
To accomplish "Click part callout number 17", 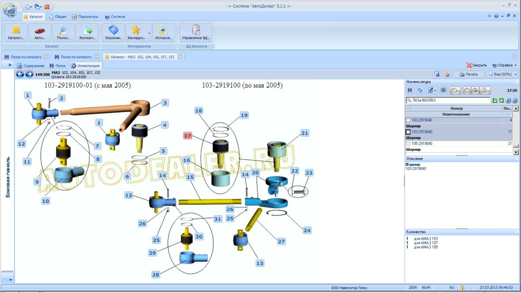I will point(188,136).
